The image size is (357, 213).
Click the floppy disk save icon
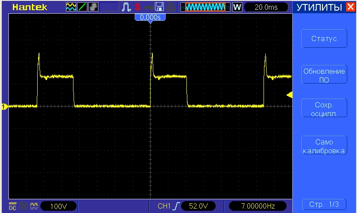pos(159,7)
